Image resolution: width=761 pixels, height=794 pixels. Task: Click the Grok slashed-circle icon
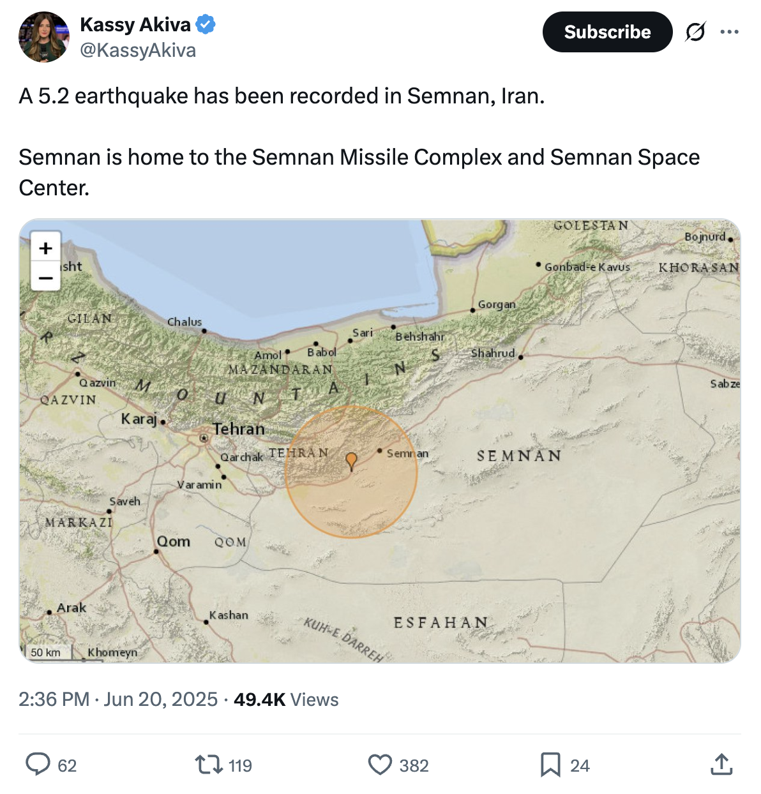point(695,32)
